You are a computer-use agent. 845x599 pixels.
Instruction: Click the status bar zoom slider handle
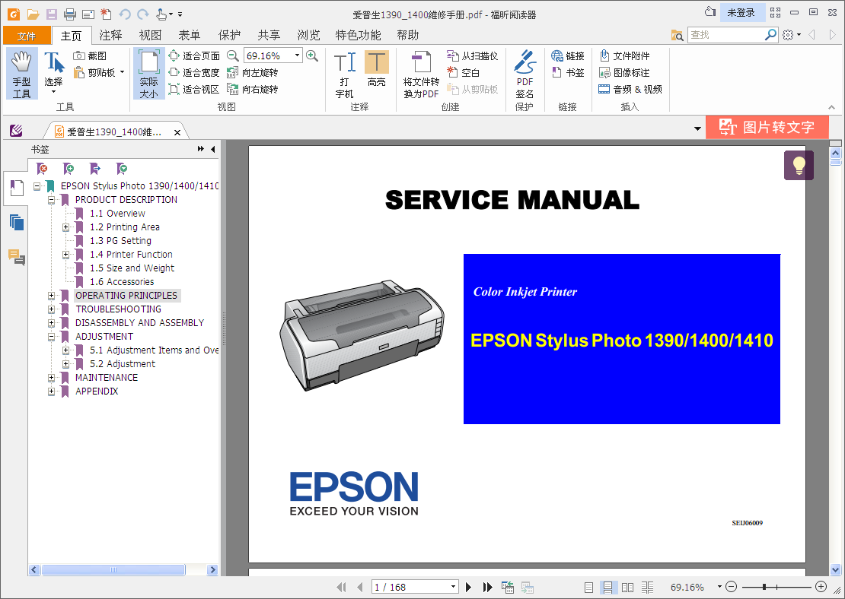point(764,587)
